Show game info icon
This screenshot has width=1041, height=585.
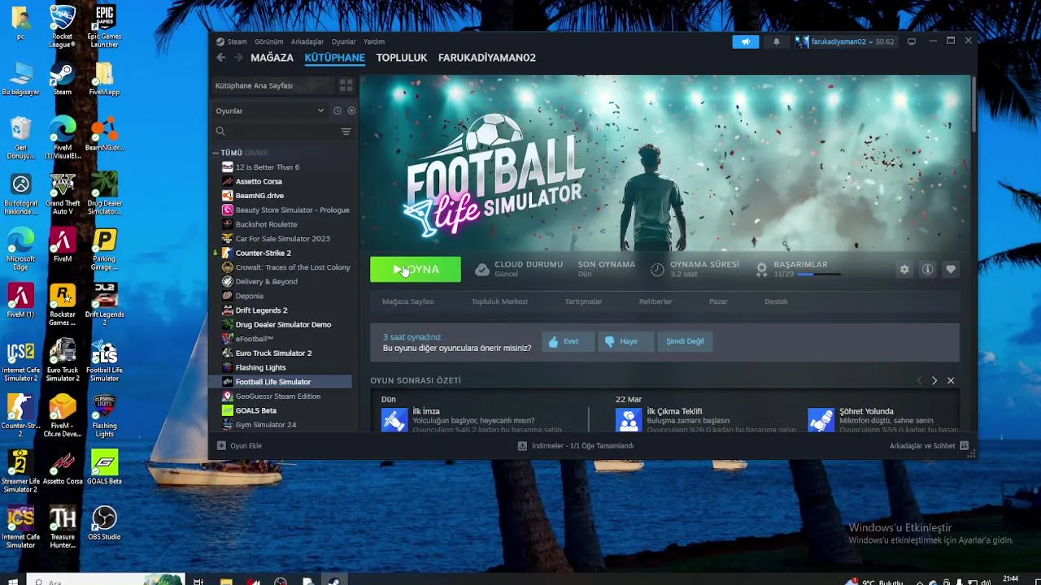[927, 269]
